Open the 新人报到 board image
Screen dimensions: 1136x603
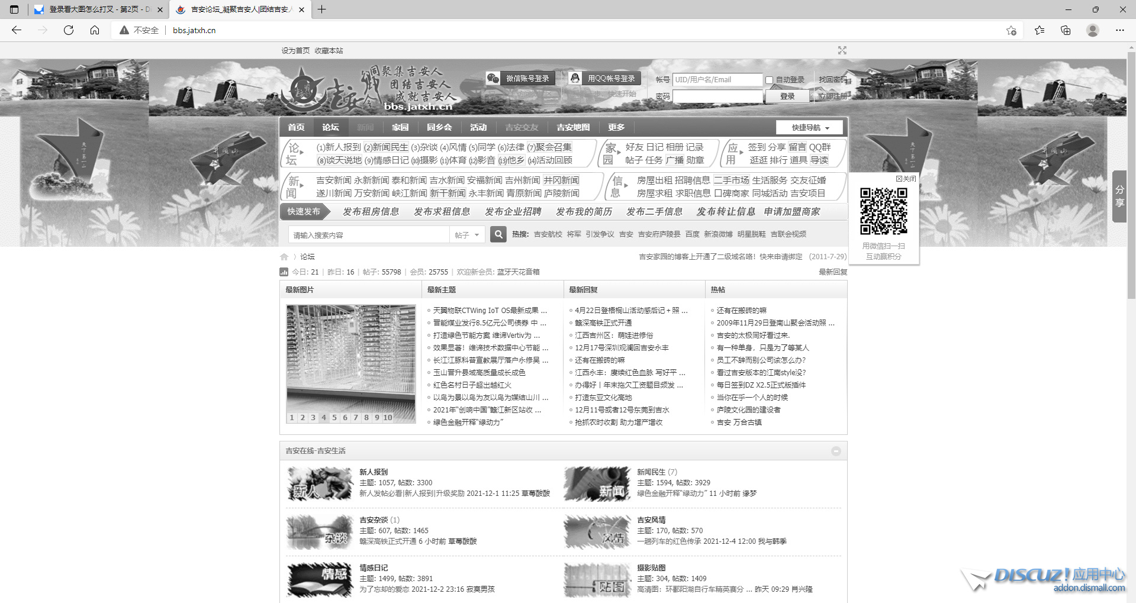point(320,483)
